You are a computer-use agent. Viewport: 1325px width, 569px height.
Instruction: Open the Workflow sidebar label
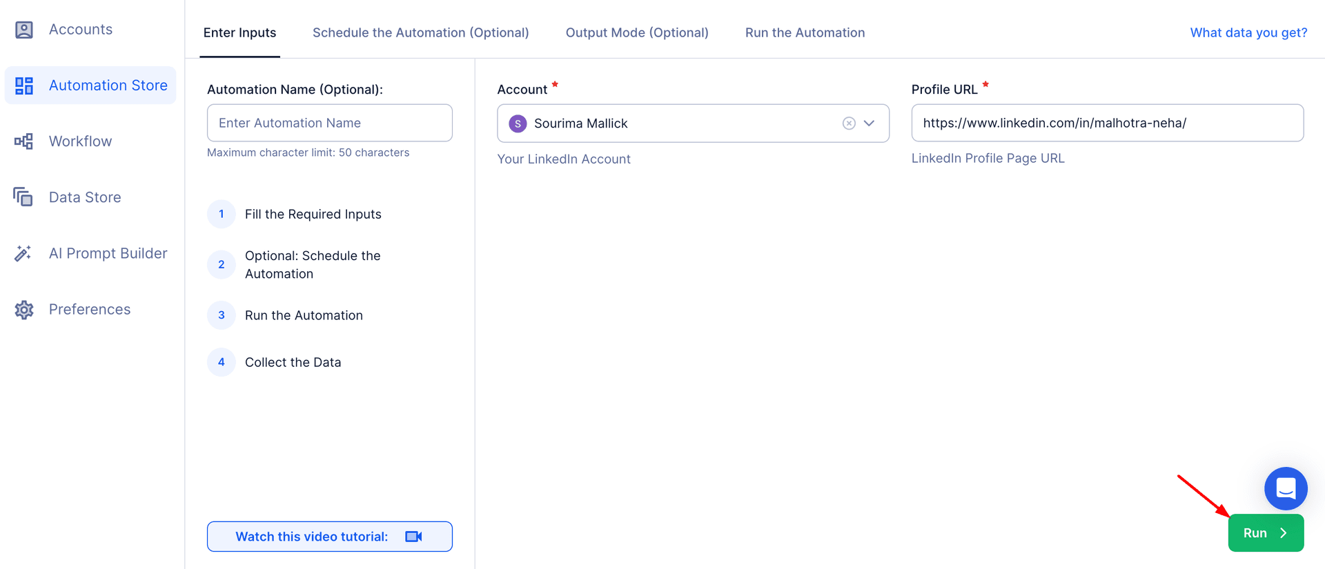[80, 141]
